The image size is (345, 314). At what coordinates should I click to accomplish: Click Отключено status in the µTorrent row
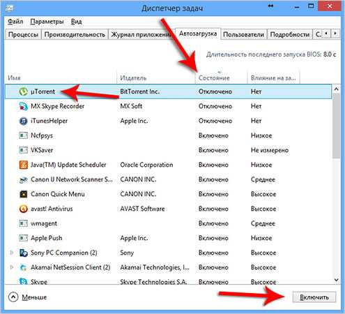coord(215,91)
